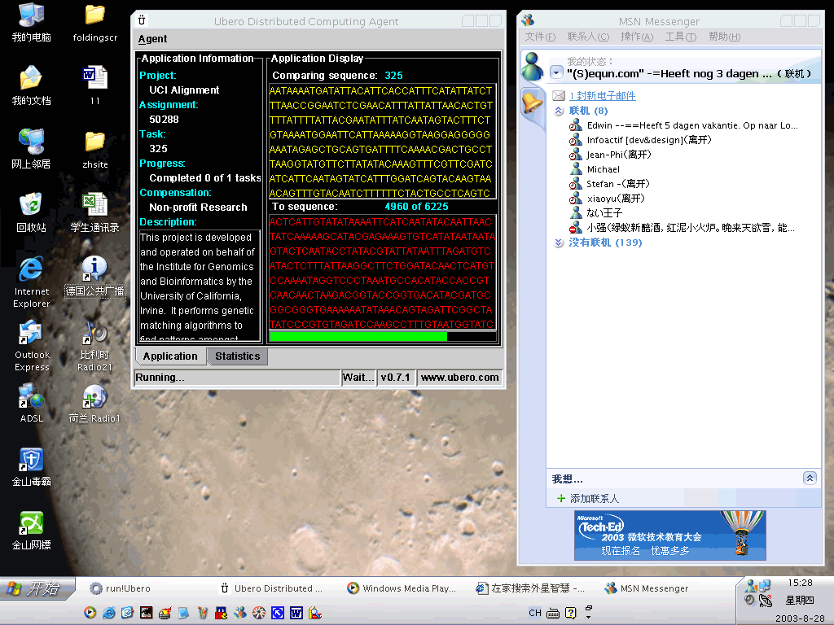Viewport: 834px width, 625px height.
Task: Expand the 没有联机 (139) contact group
Action: click(x=559, y=243)
